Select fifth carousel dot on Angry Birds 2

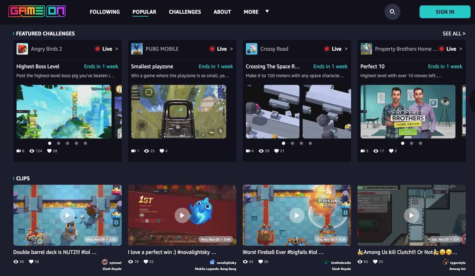(85, 143)
